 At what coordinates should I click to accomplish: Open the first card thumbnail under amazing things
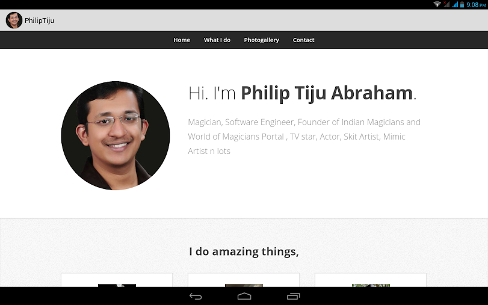[x=117, y=285]
